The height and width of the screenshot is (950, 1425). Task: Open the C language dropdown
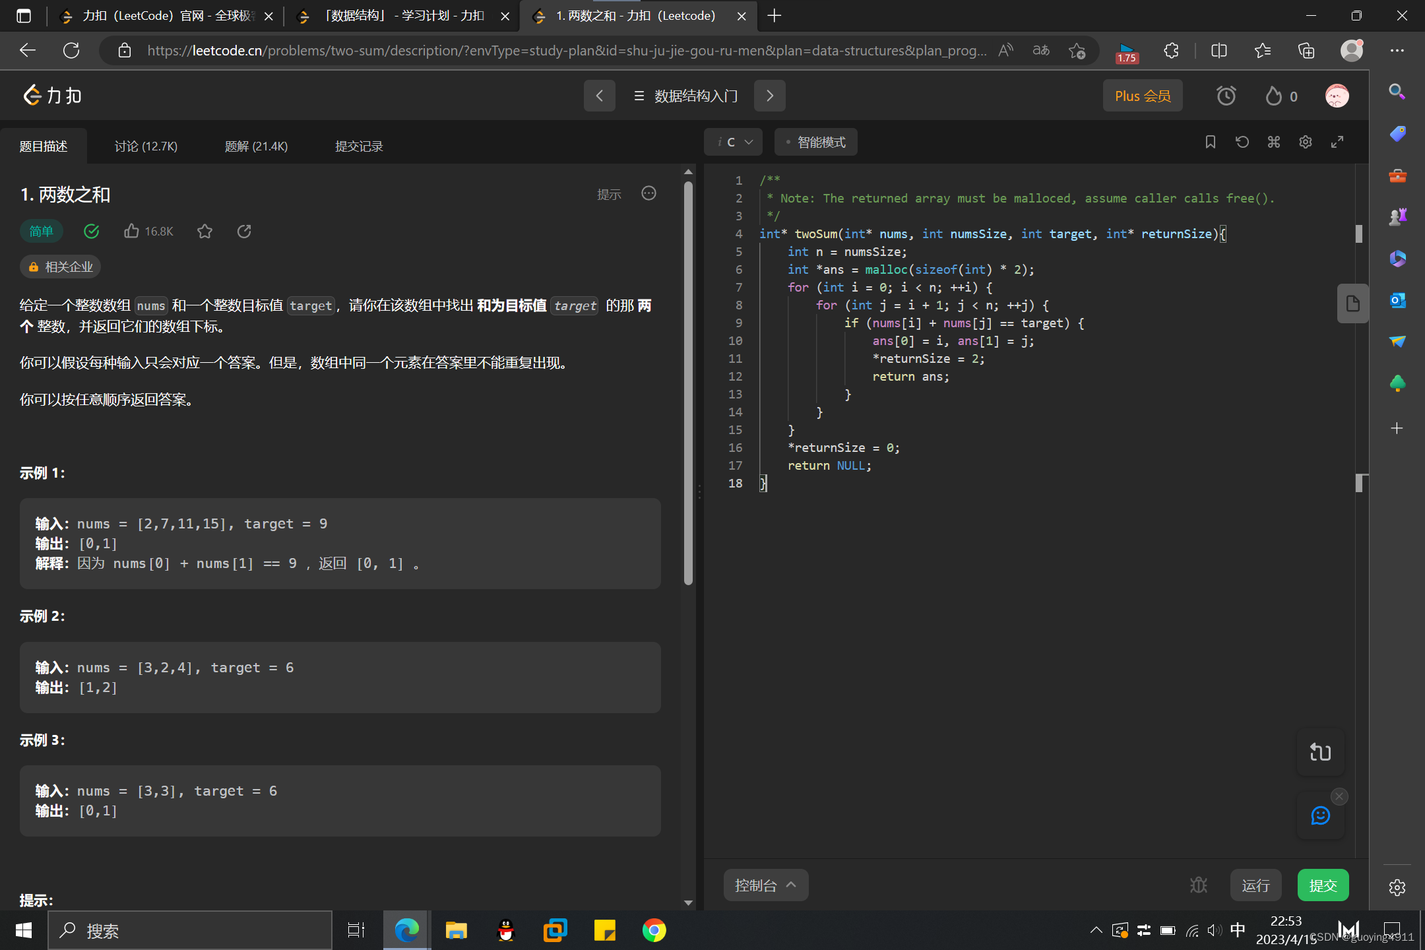734,142
